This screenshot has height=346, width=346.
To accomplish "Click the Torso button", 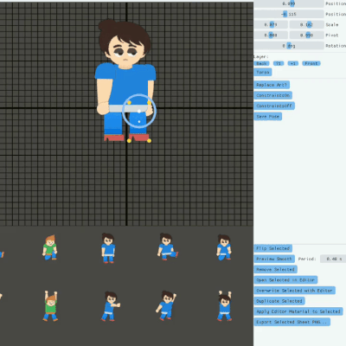I will (263, 72).
